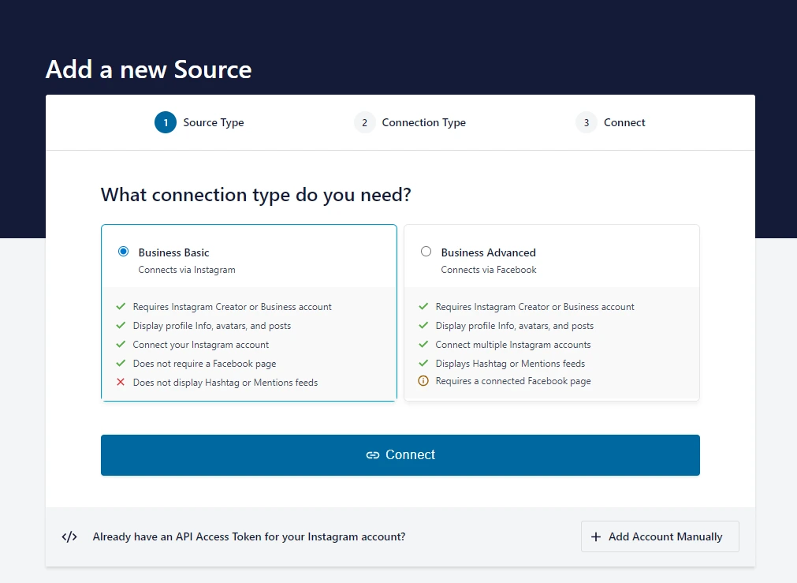The width and height of the screenshot is (797, 583).
Task: Click the green checkmark beside 'Does not require a Facebook page'
Action: (x=121, y=364)
